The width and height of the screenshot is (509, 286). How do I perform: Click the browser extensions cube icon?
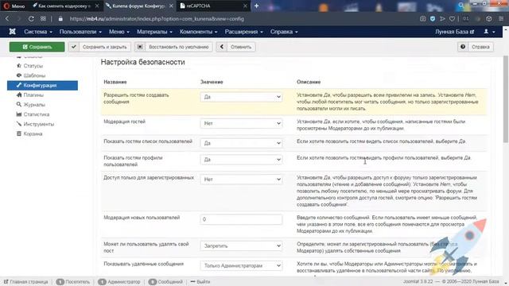(x=489, y=19)
